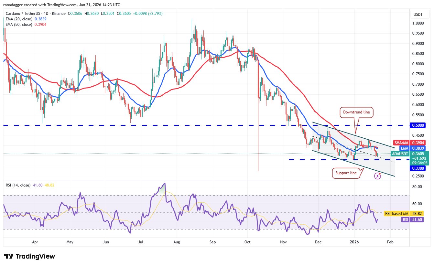
Task: Click the purple lightning bolt event icon
Action: [x=377, y=176]
